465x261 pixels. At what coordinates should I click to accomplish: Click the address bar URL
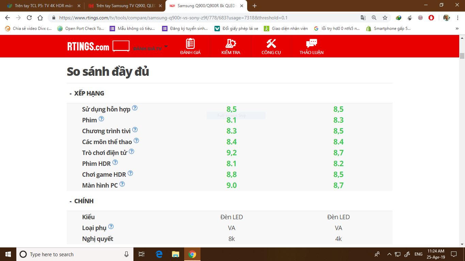(173, 18)
